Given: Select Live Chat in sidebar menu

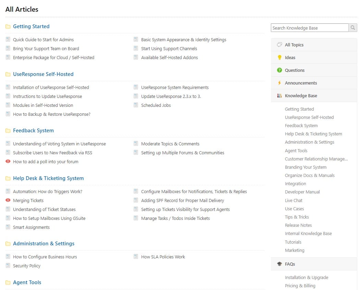Looking at the screenshot, I should tap(294, 200).
